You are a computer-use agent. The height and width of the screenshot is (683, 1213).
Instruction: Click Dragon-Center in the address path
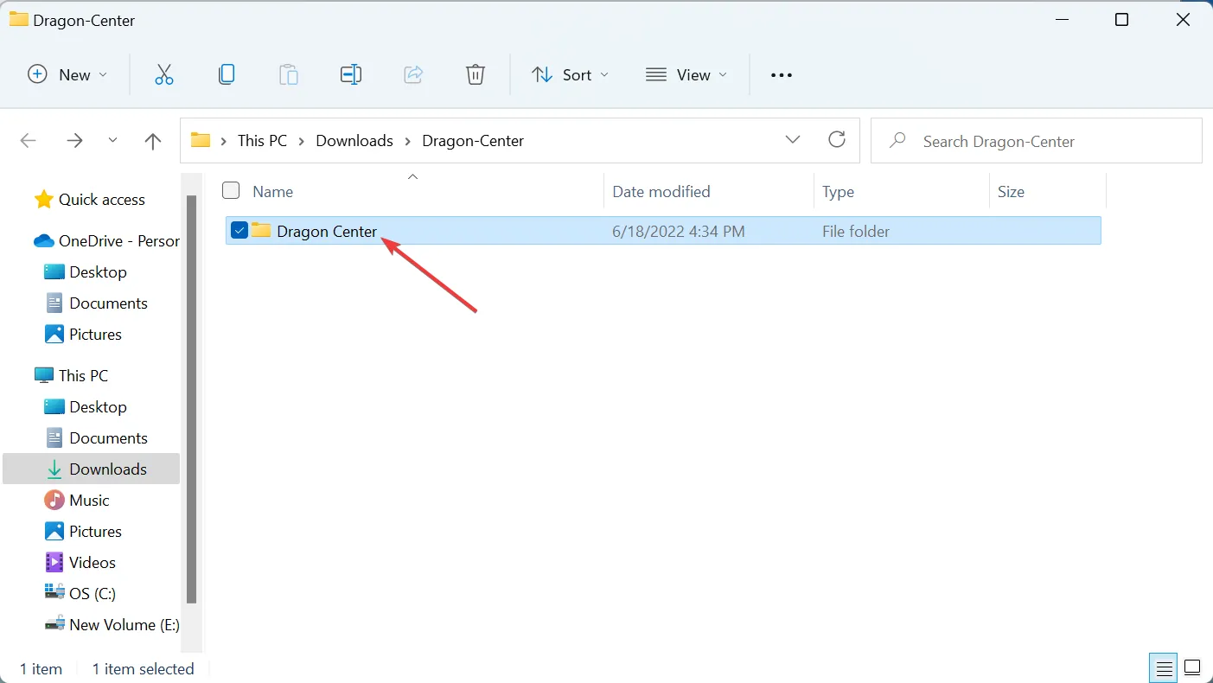473,141
